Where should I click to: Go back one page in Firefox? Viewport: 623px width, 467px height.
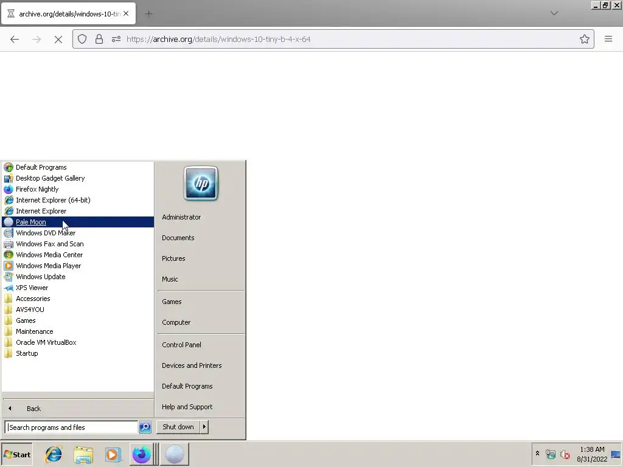(x=15, y=39)
